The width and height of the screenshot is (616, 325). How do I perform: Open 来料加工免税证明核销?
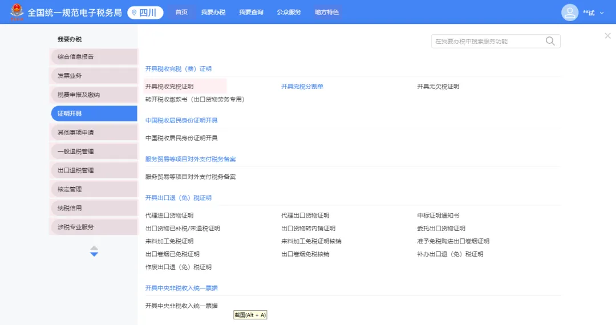pyautogui.click(x=311, y=241)
